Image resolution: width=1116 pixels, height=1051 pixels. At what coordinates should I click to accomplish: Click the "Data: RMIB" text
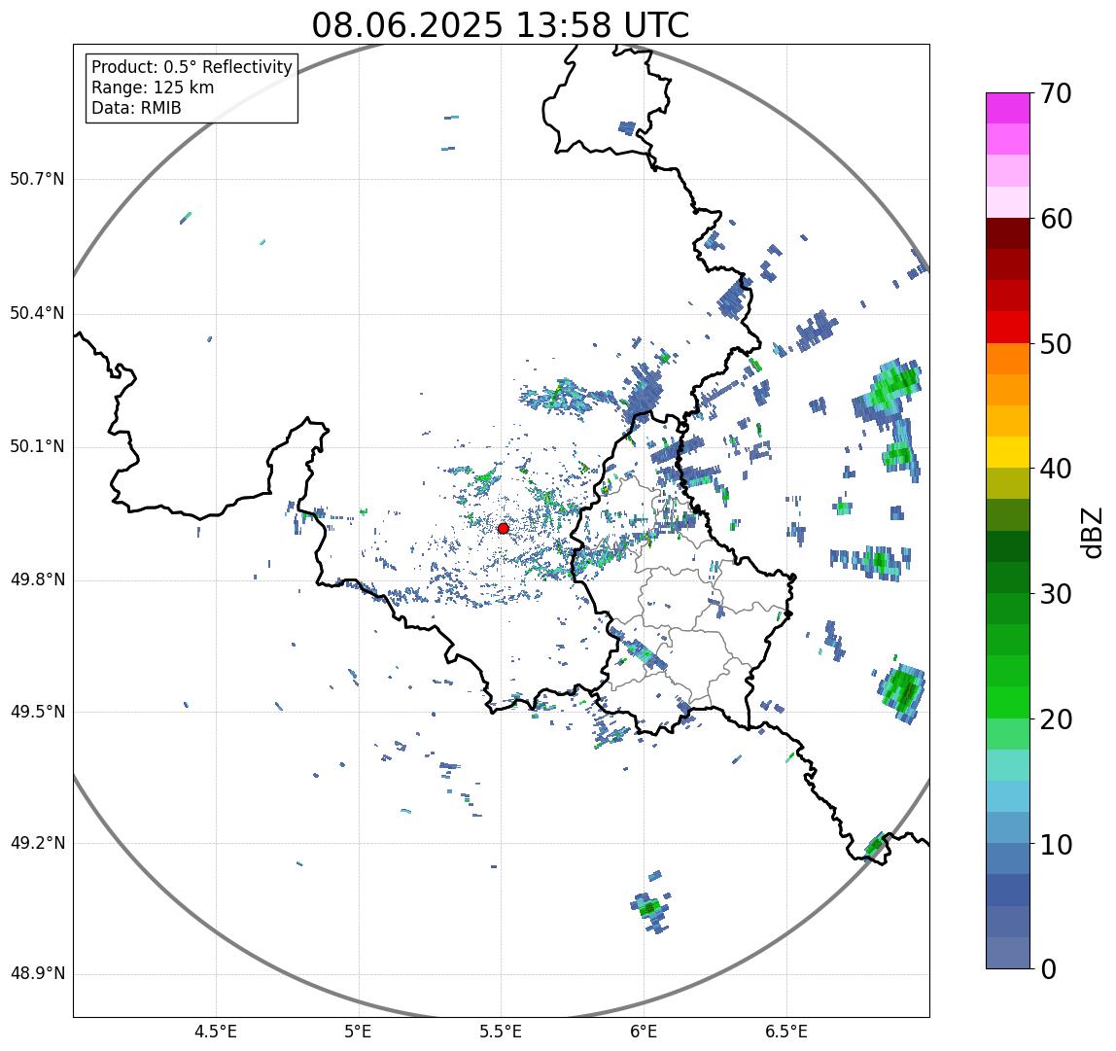(137, 108)
